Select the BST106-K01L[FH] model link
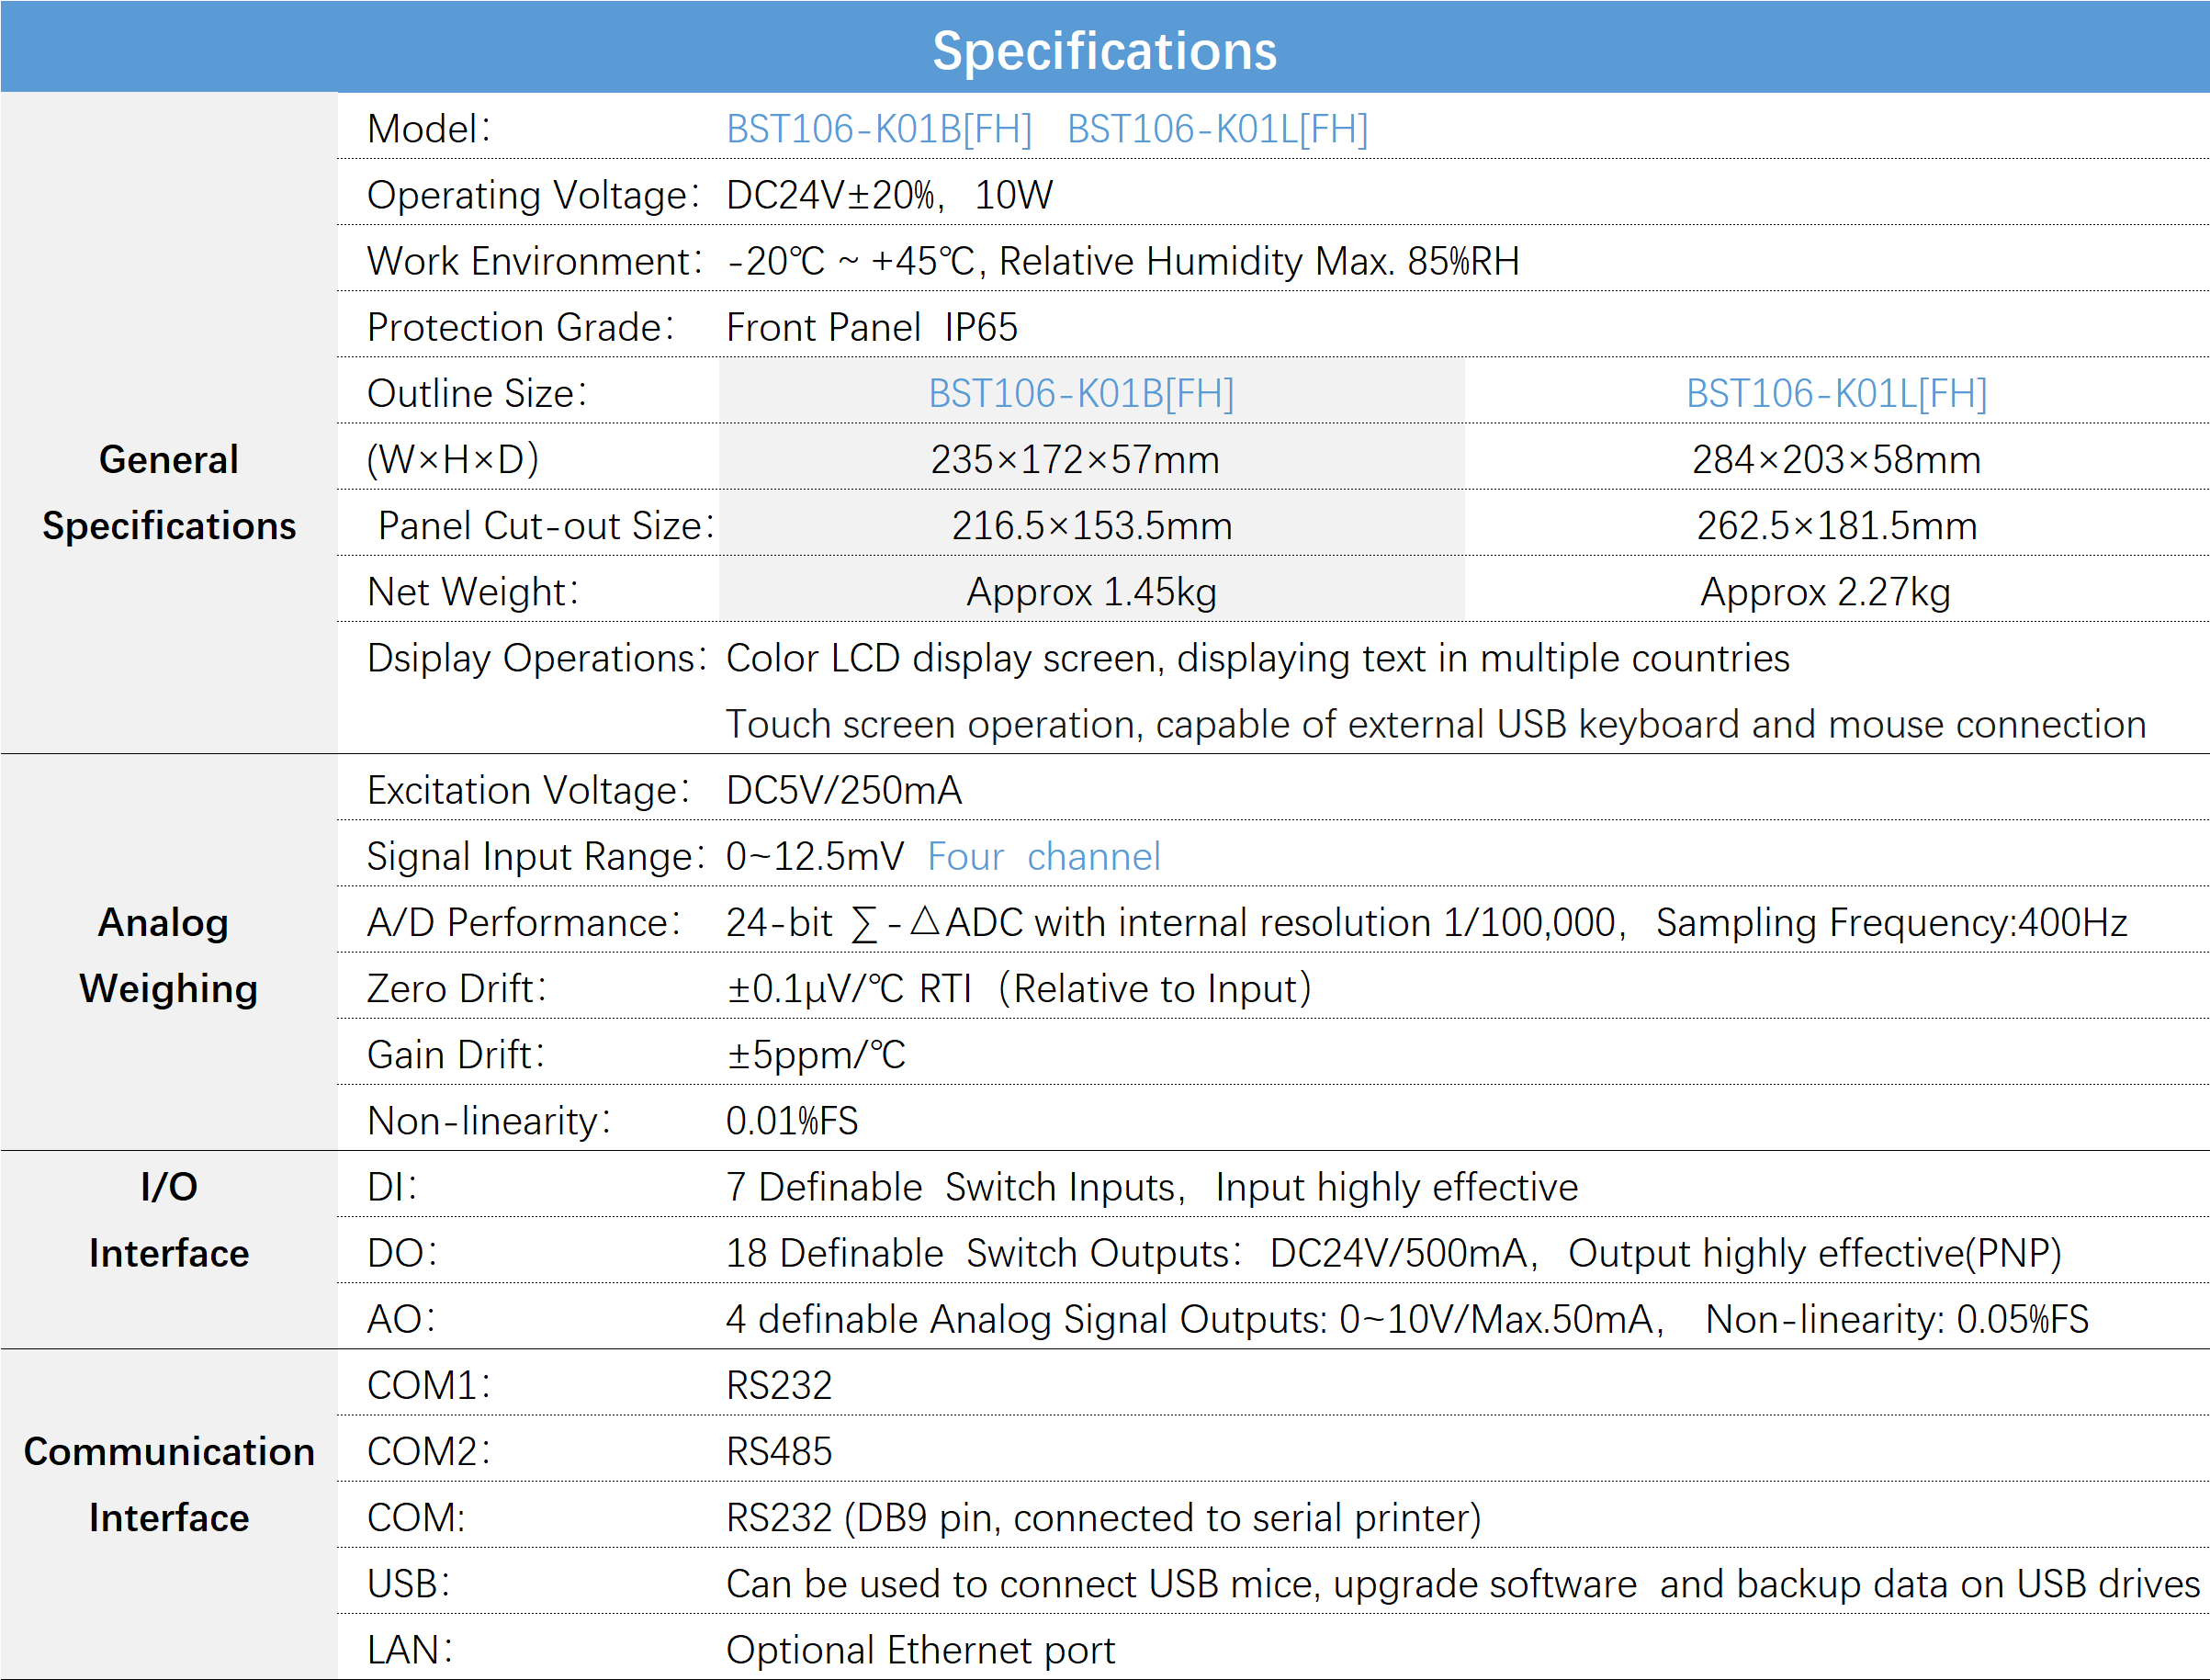Viewport: 2210px width, 1680px height. [1217, 129]
